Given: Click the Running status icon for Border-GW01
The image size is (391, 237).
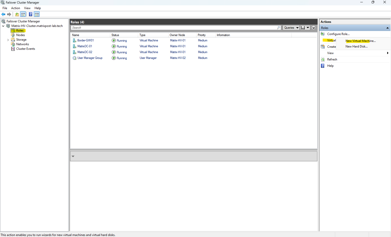Looking at the screenshot, I should pos(114,40).
